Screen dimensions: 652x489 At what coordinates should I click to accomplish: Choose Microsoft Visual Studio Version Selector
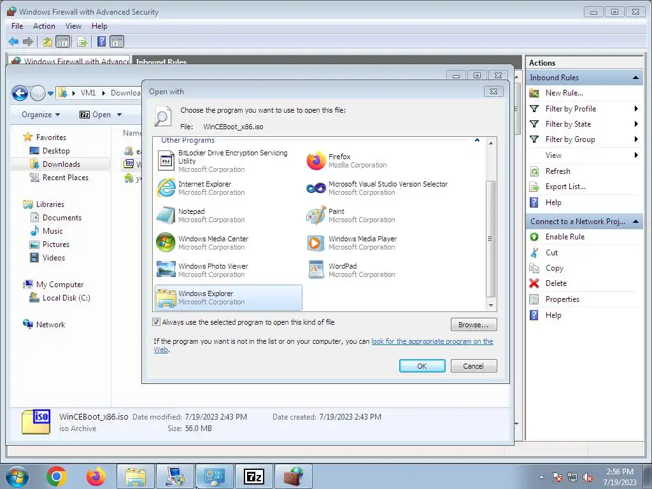tap(378, 188)
